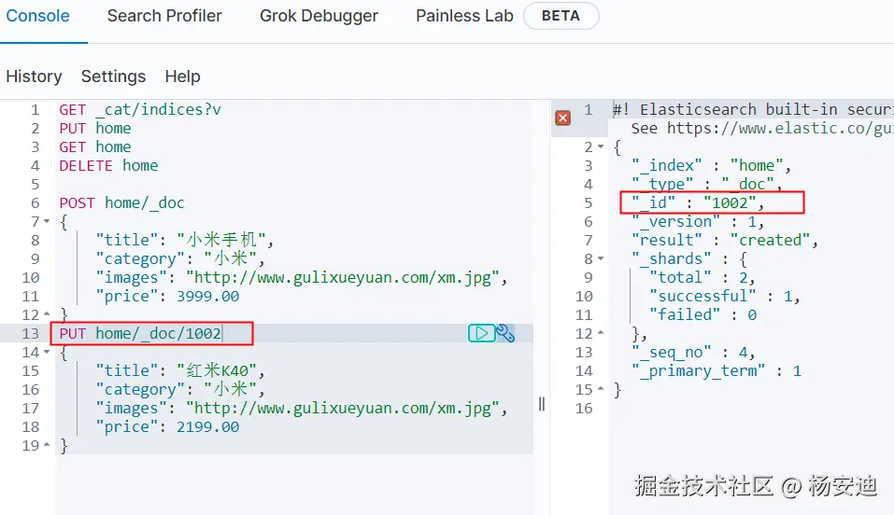Open console Settings
Image resolution: width=894 pixels, height=515 pixels.
click(113, 77)
